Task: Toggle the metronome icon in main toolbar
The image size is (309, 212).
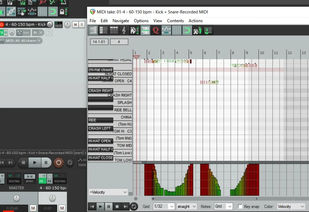Action: [63, 2]
